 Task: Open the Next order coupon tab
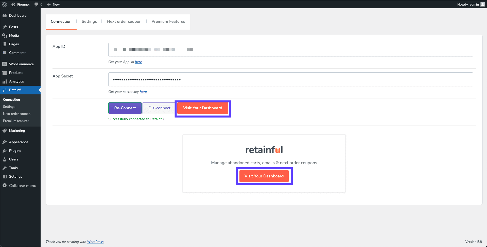[x=124, y=22]
